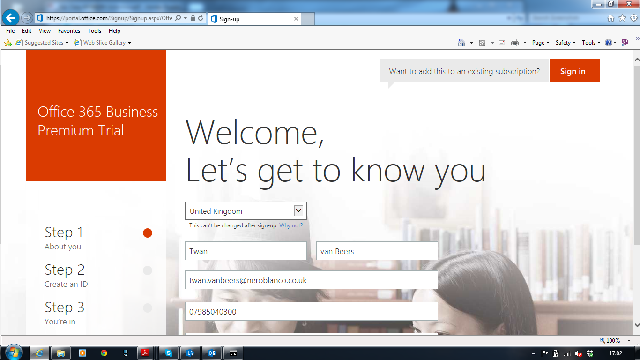Click the phone number field 07985040300
This screenshot has height=360, width=640.
[312, 311]
